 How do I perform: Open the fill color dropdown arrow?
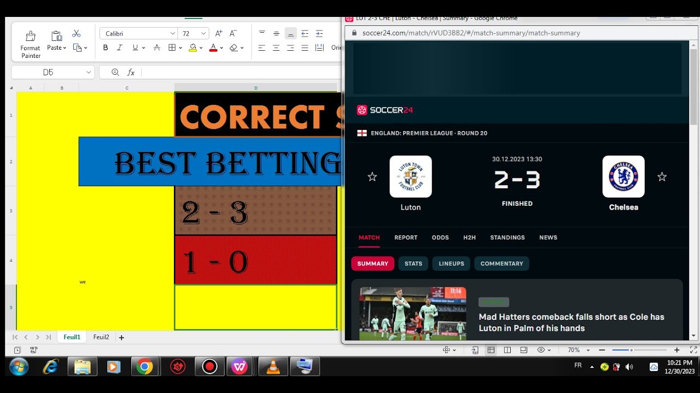[x=201, y=48]
